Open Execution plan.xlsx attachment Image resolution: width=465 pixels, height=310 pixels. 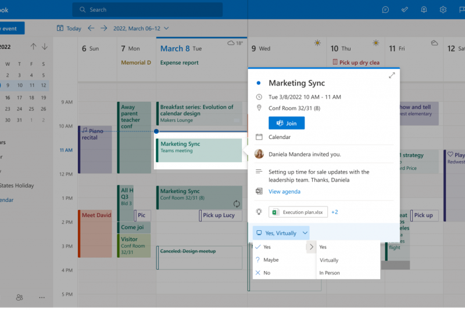[298, 212]
